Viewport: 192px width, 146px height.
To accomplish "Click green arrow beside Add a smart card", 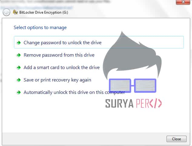I will pyautogui.click(x=18, y=68).
